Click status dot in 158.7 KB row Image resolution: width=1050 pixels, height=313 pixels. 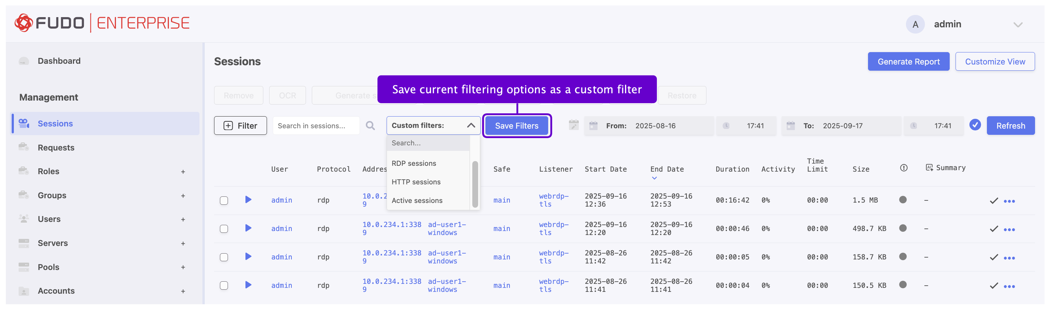pyautogui.click(x=902, y=257)
